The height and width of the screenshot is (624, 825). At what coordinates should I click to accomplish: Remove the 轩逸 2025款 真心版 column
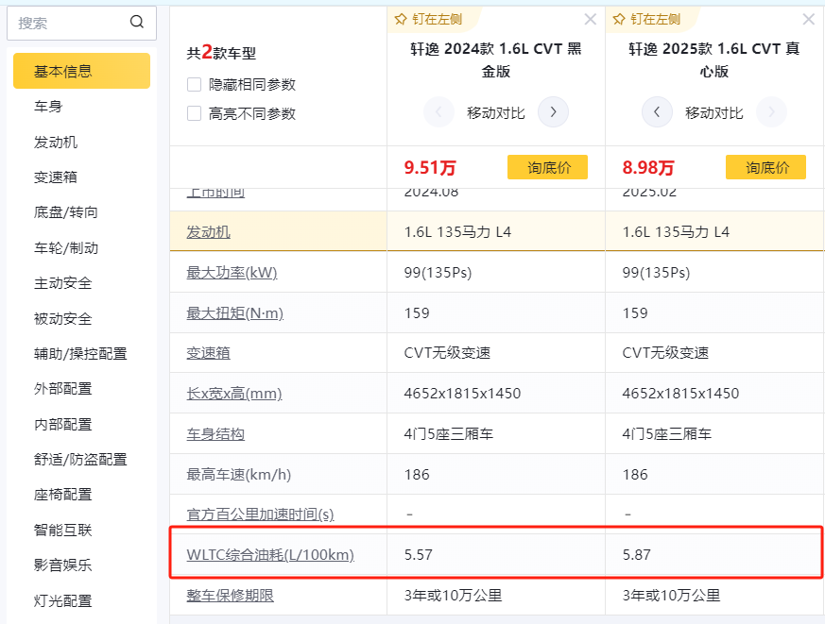pos(809,20)
